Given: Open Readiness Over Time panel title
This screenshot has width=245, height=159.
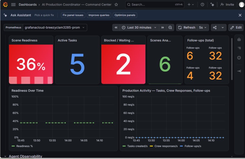Looking at the screenshot, I should click(x=27, y=90).
